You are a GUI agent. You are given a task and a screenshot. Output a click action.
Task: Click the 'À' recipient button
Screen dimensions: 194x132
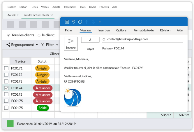coord(90,40)
